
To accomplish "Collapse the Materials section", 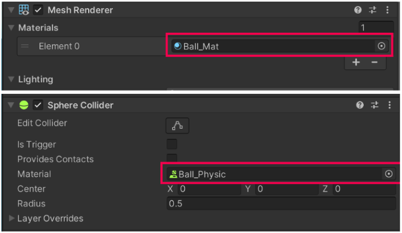I will tap(12, 27).
